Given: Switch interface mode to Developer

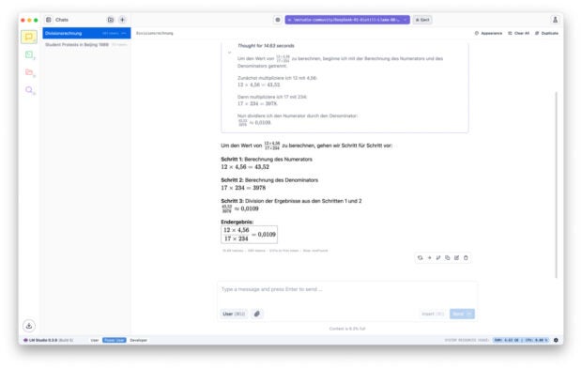Looking at the screenshot, I should (138, 340).
